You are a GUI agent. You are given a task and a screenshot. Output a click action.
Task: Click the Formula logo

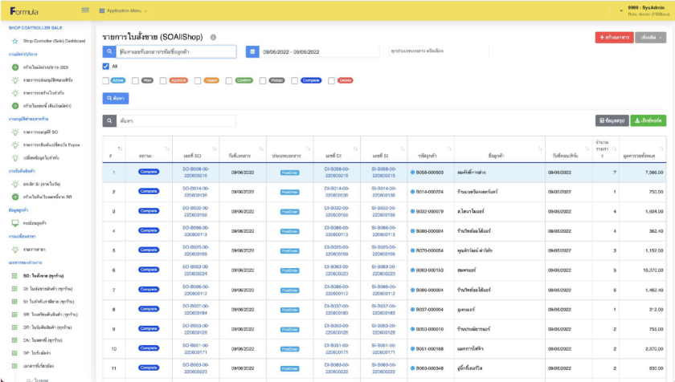(x=24, y=11)
